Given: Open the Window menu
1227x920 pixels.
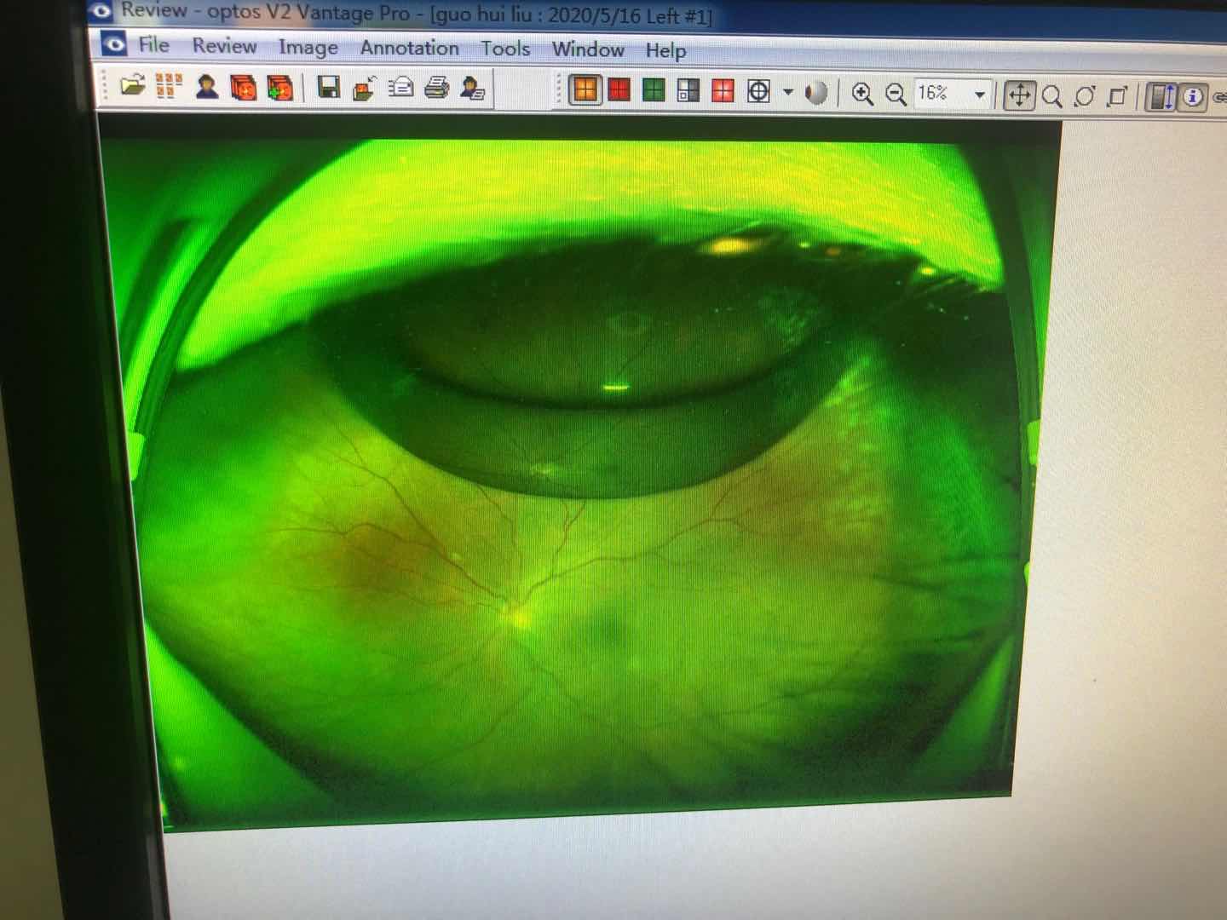Looking at the screenshot, I should click(588, 49).
